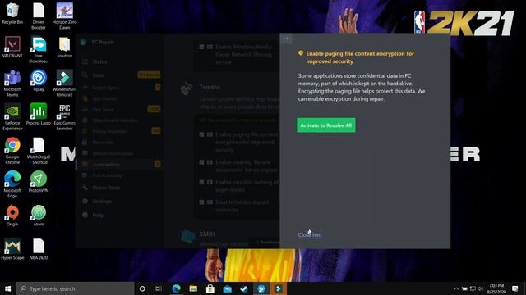Select the GeForce Experience desktop icon
Image resolution: width=526 pixels, height=295 pixels.
[12, 116]
